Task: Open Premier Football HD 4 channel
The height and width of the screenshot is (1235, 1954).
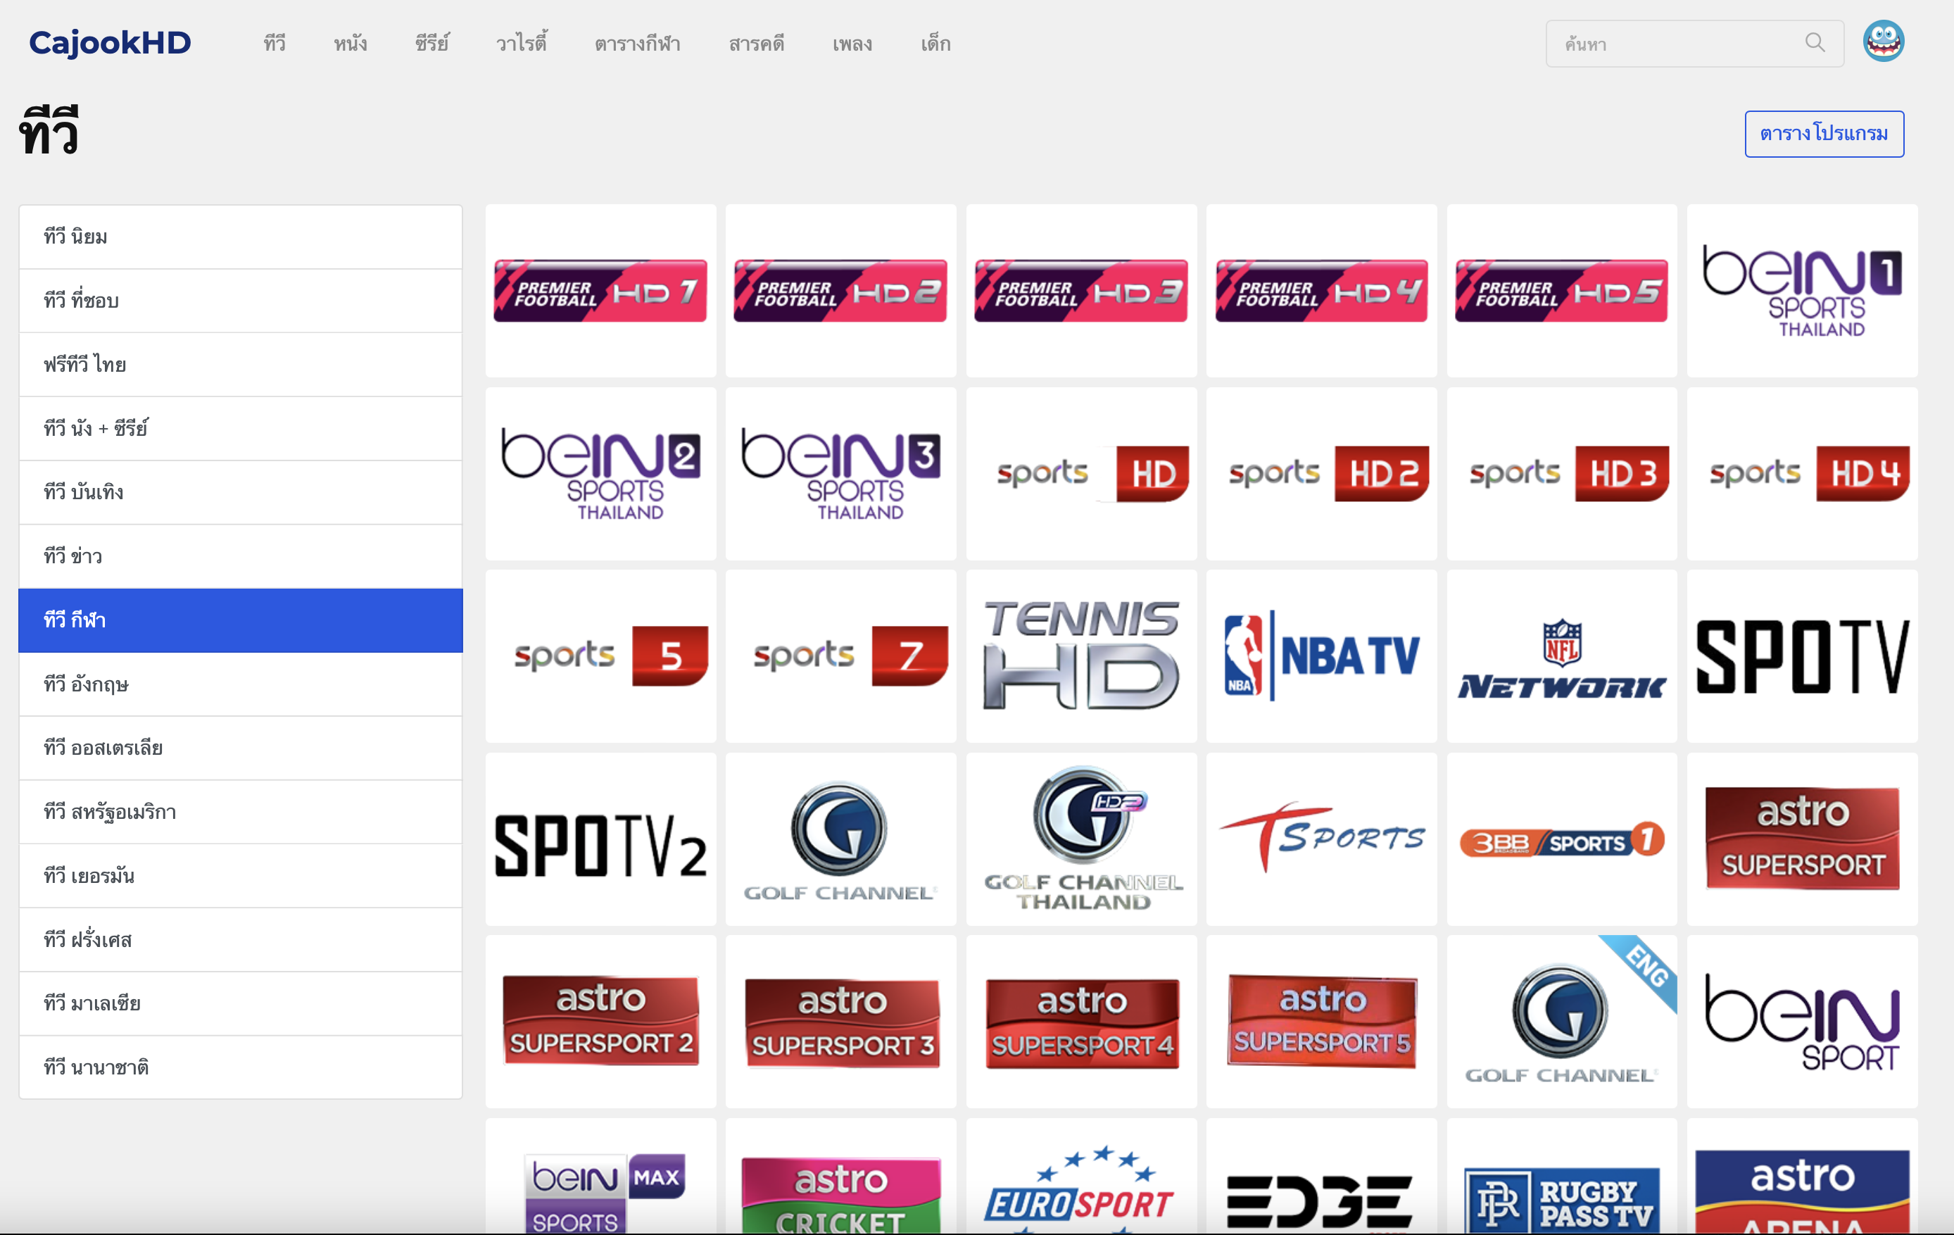Action: click(x=1321, y=291)
